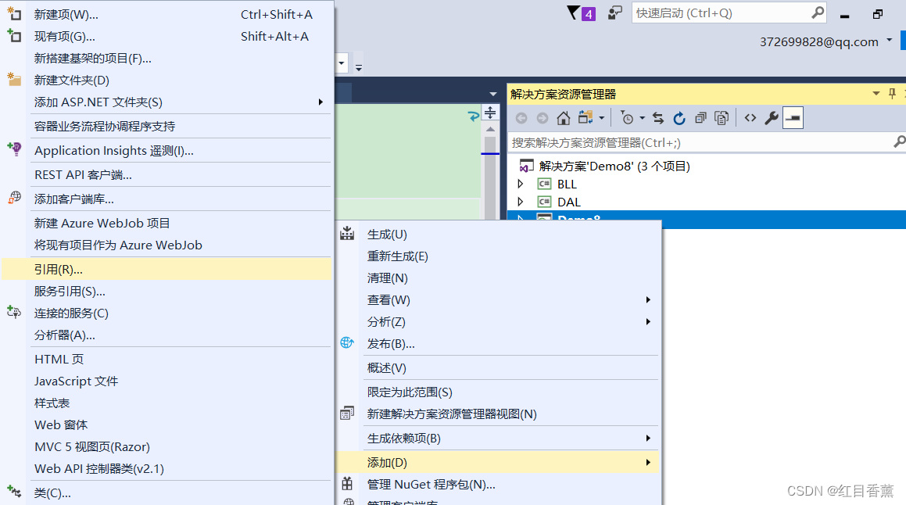This screenshot has height=505, width=906.
Task: Click the Home icon in Solution Explorer toolbar
Action: tap(562, 117)
